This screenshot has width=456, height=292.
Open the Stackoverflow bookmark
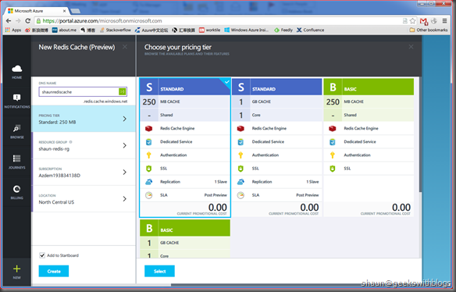coord(115,30)
